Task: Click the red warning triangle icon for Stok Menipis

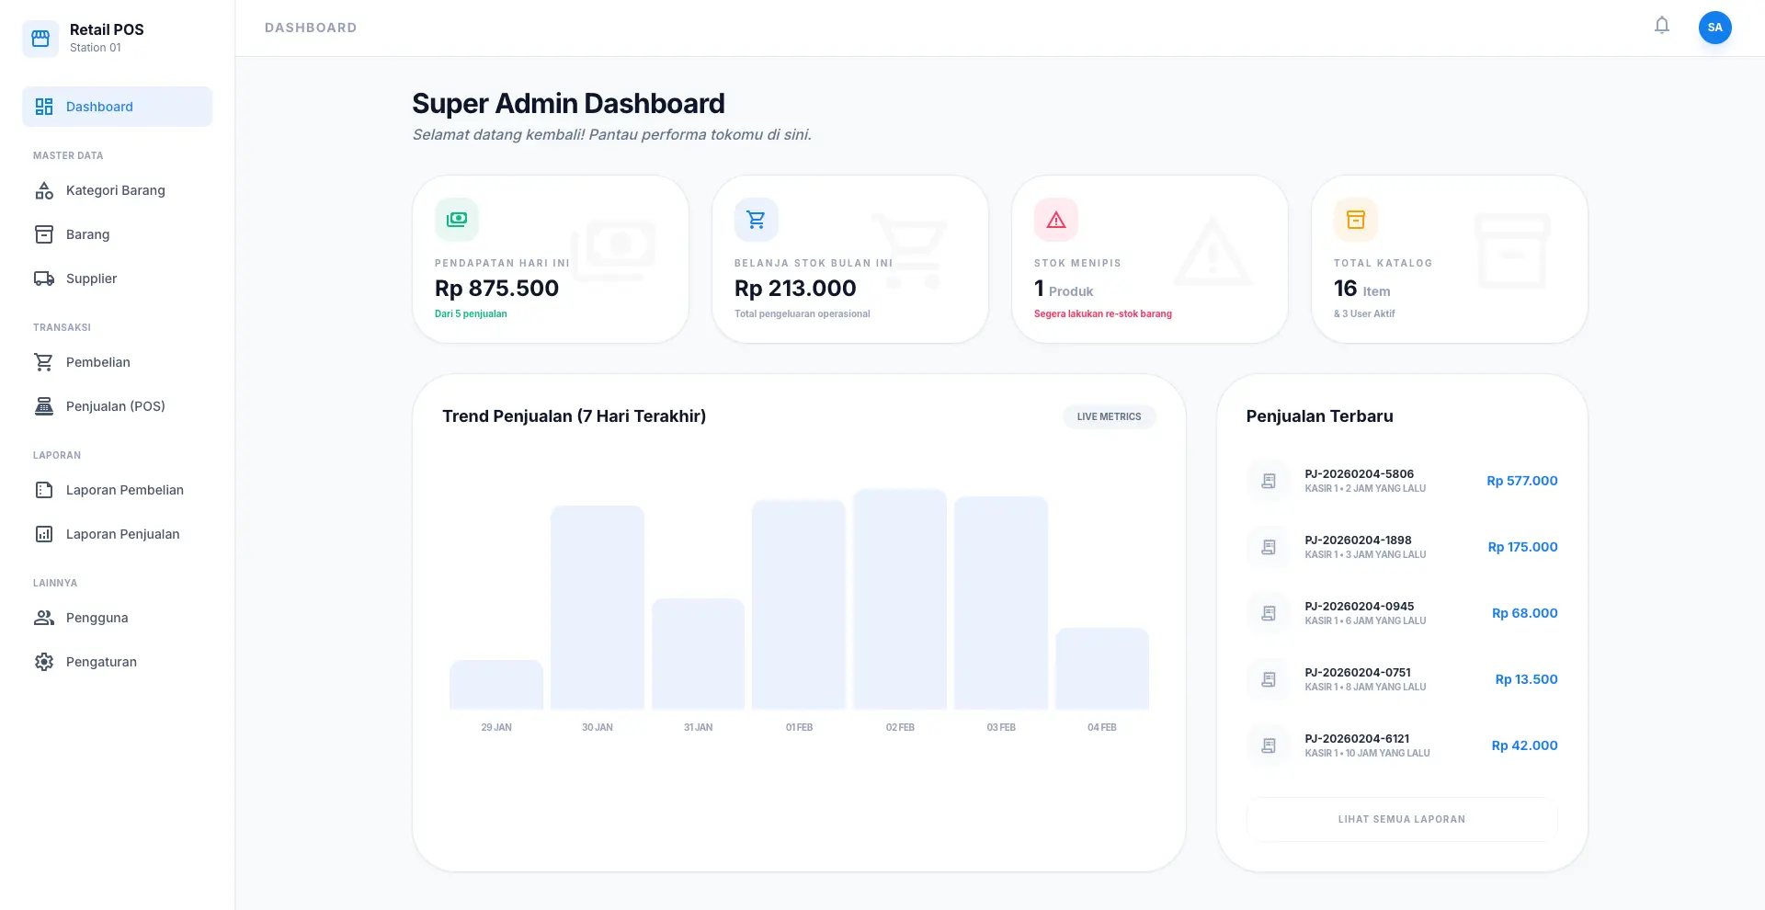Action: click(x=1056, y=220)
